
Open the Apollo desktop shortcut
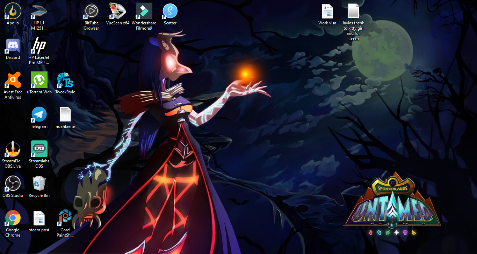coord(13,11)
